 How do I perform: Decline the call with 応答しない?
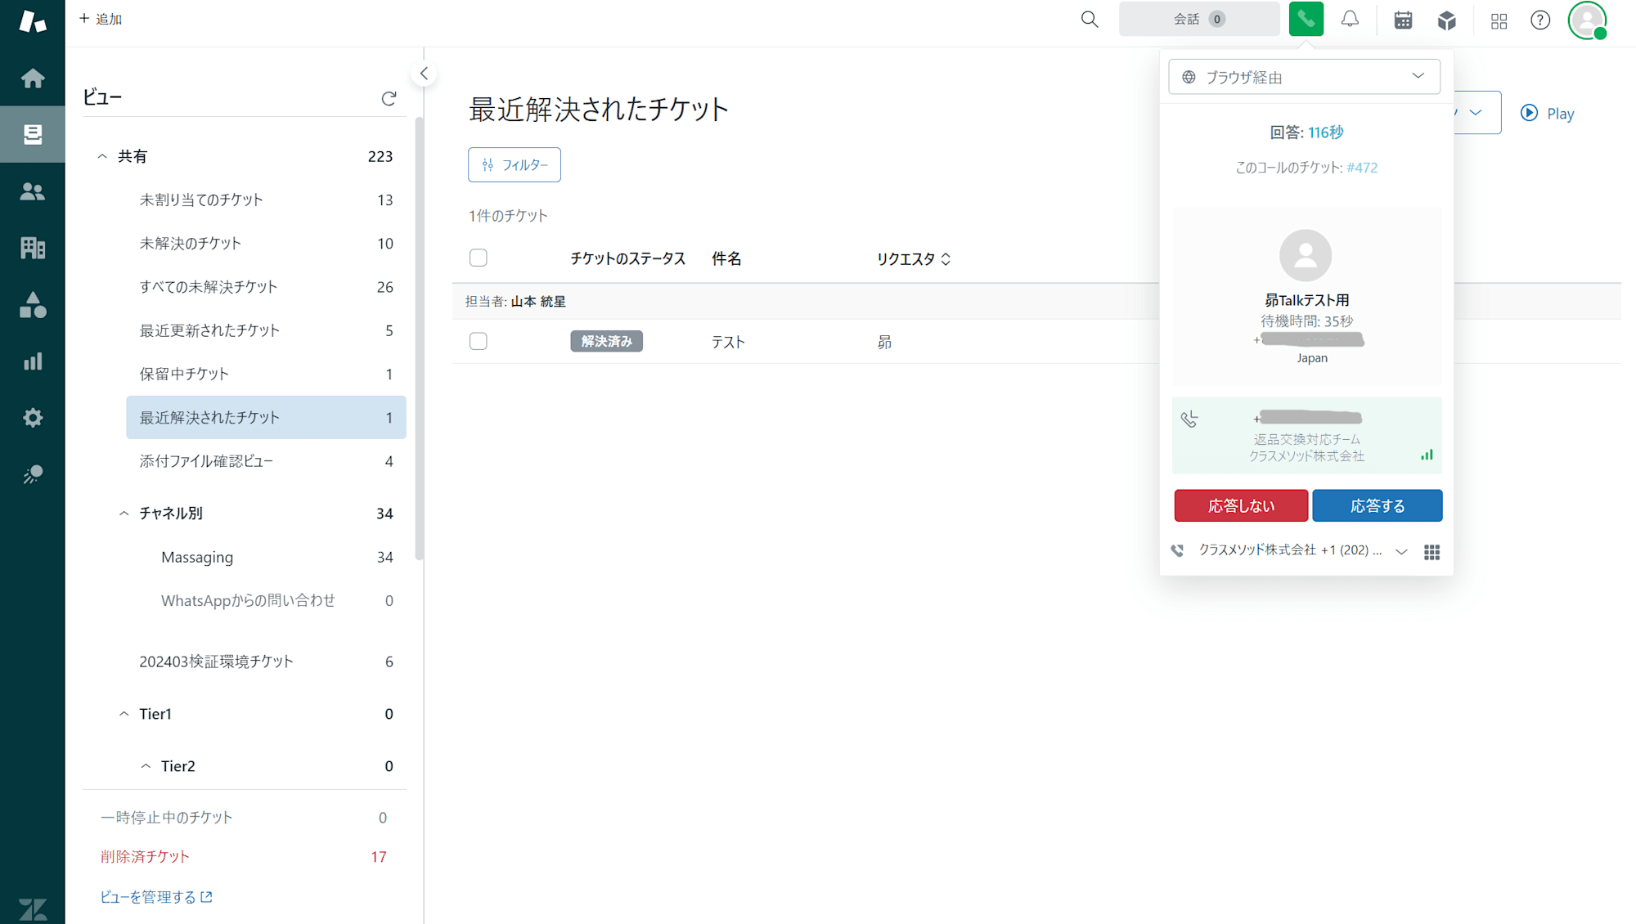[1241, 505]
